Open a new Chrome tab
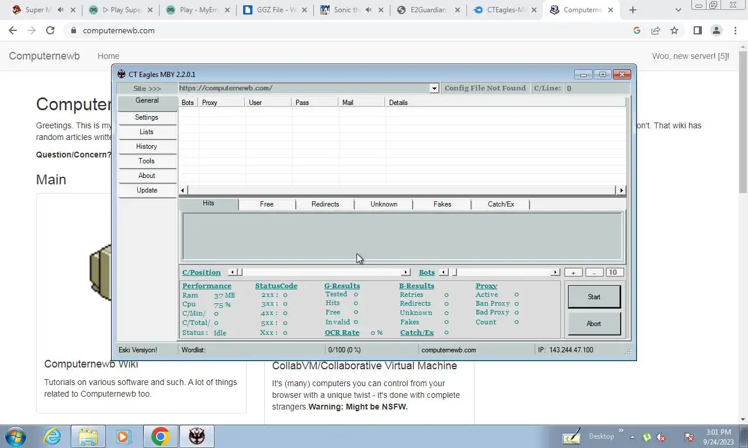This screenshot has width=748, height=448. [632, 10]
